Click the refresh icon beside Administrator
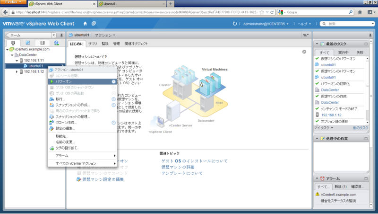The image size is (378, 214). coord(234,24)
